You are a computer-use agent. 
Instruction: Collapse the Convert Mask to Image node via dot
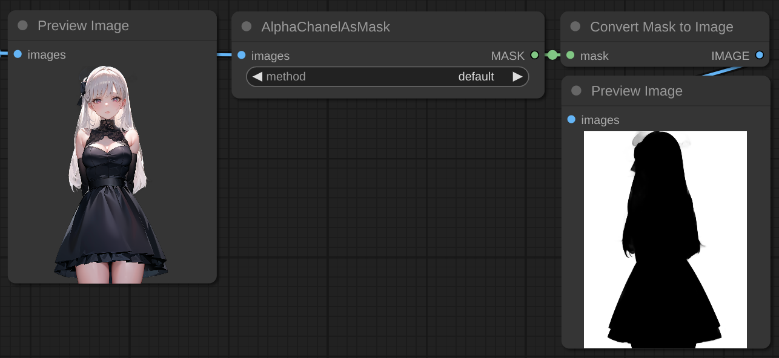click(x=575, y=27)
